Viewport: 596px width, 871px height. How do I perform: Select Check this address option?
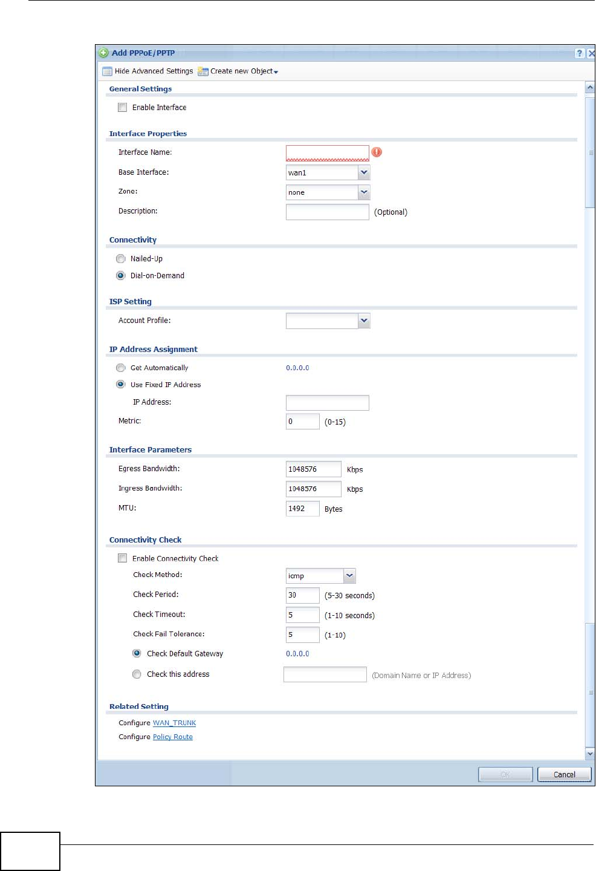pos(137,674)
